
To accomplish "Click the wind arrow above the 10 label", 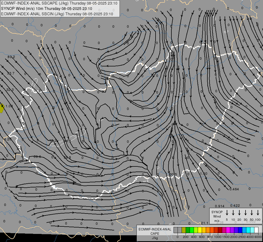I will tap(233, 213).
